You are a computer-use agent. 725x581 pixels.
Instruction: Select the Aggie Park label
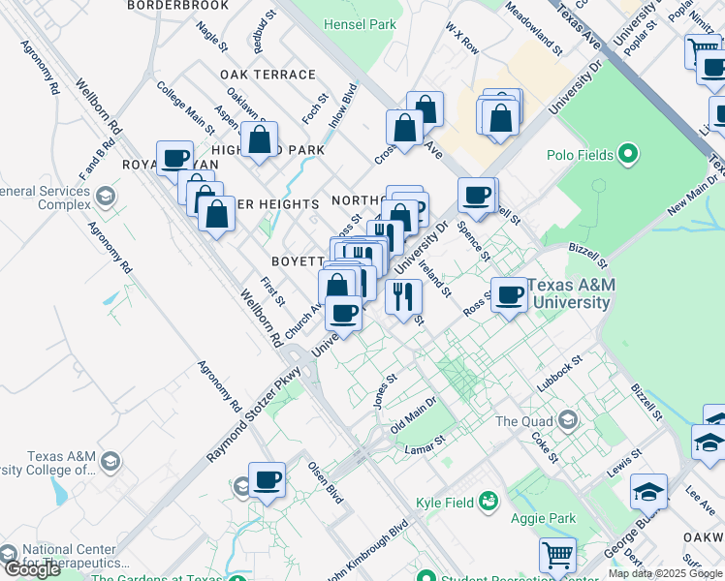tap(544, 519)
